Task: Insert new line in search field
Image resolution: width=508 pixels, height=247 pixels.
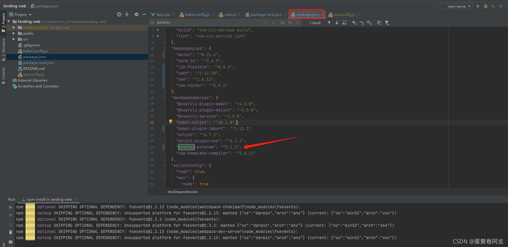Action: coord(273,23)
